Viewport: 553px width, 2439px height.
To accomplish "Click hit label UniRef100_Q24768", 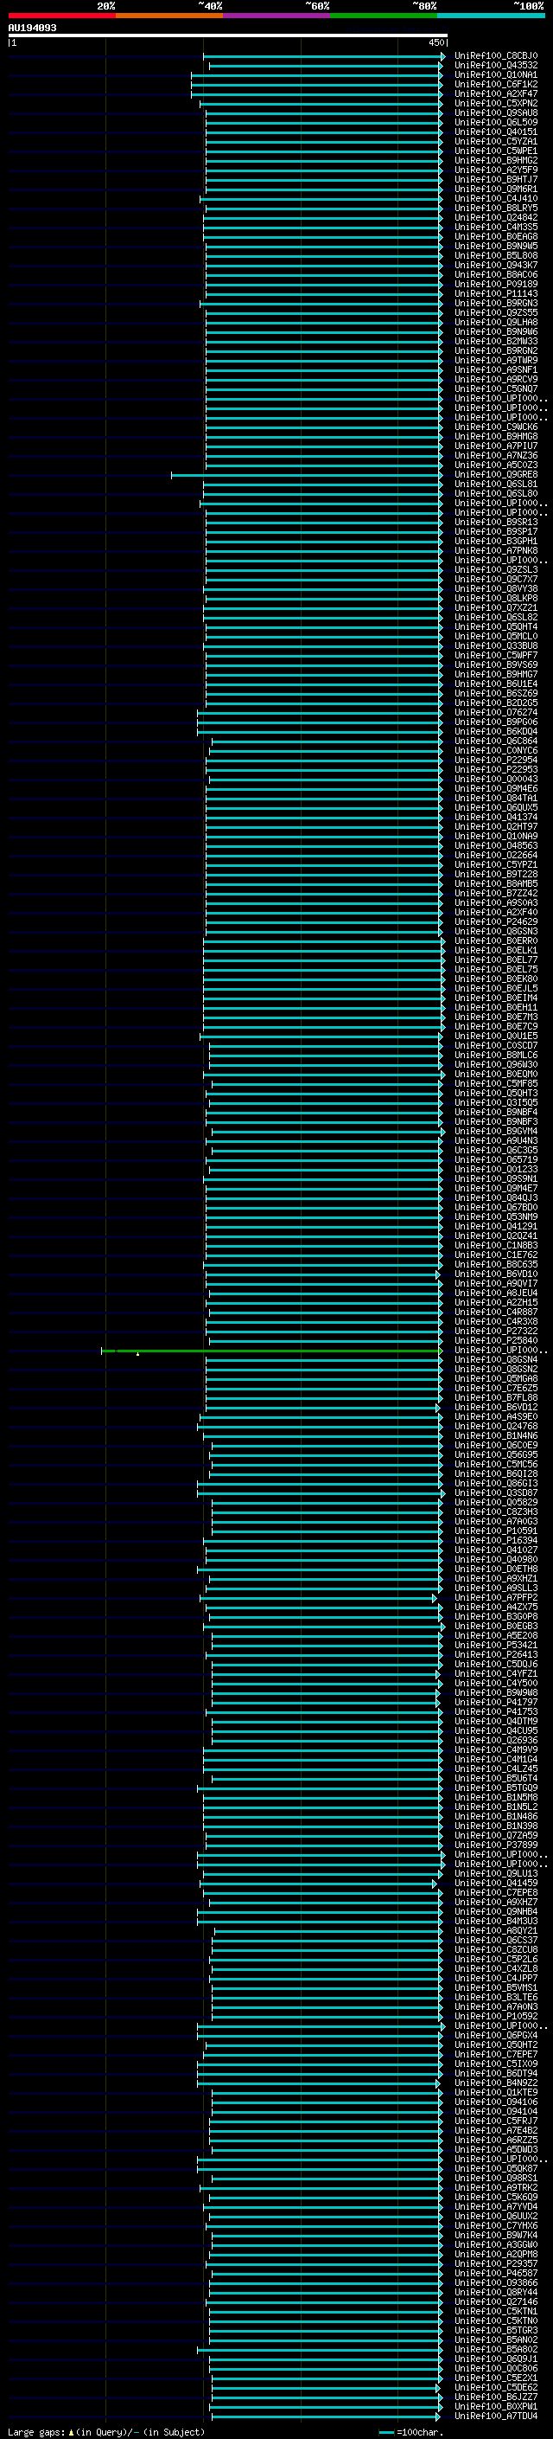I will (495, 1426).
